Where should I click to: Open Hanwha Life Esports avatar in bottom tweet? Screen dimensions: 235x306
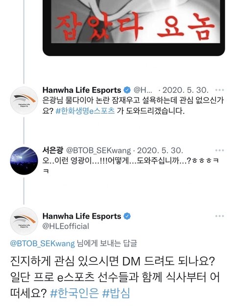coord(24,221)
